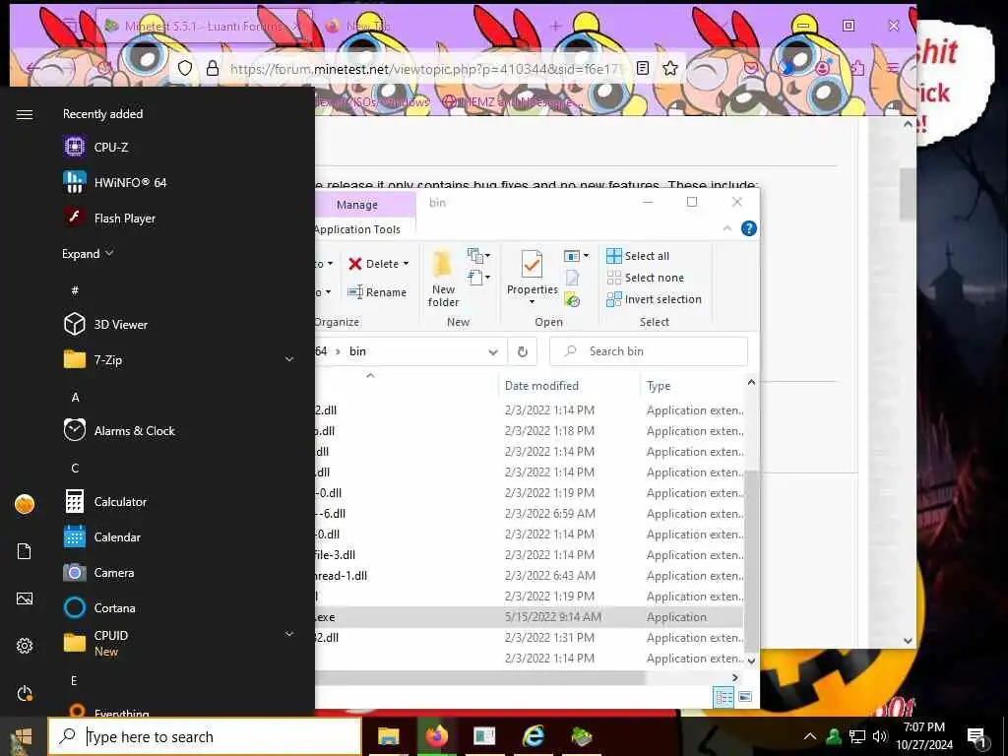Screen dimensions: 1008x756
Task: Open Pictures from the Start sidebar
Action: 25,598
